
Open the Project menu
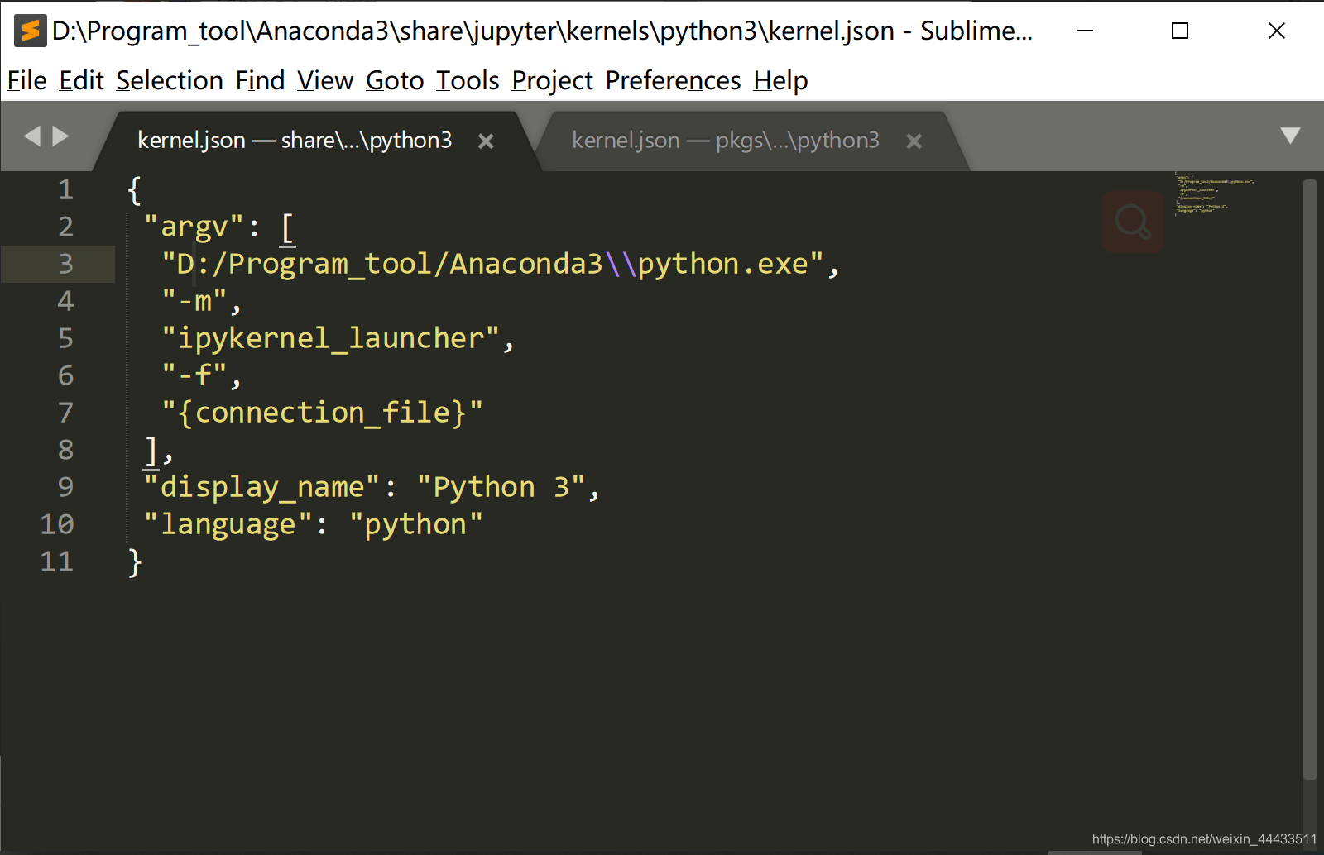coord(552,80)
